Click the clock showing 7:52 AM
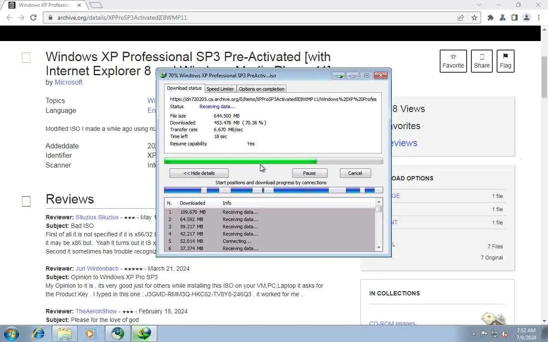This screenshot has height=342, width=548. point(526,330)
